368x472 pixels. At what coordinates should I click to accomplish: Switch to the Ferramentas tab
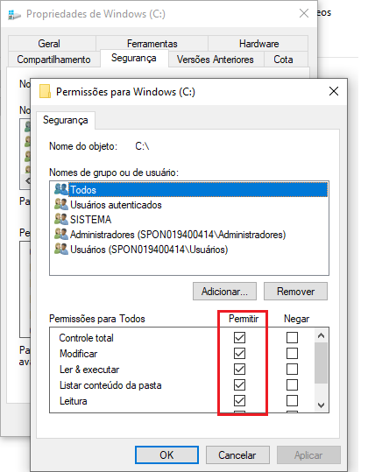[x=152, y=44]
